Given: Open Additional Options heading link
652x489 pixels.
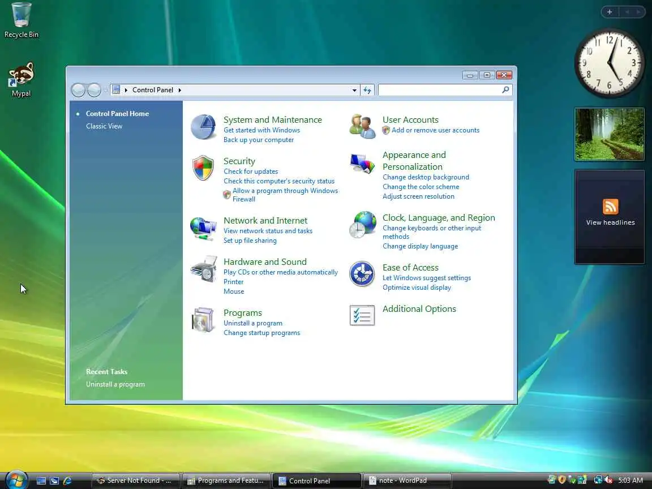Looking at the screenshot, I should click(419, 309).
